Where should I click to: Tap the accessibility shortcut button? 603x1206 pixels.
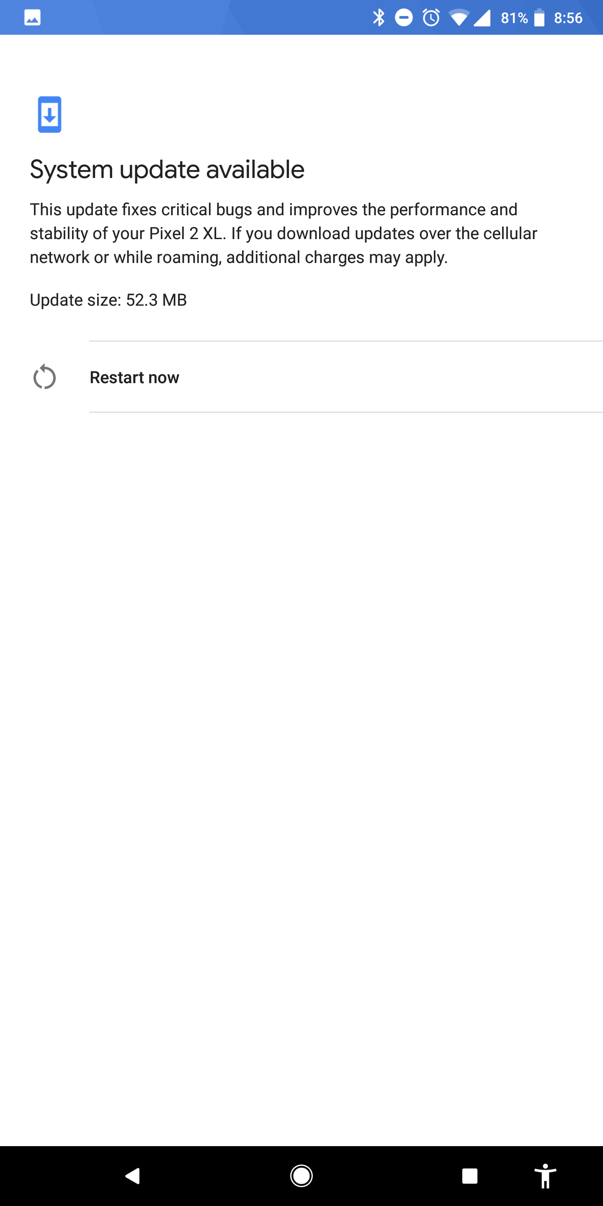[x=545, y=1175]
